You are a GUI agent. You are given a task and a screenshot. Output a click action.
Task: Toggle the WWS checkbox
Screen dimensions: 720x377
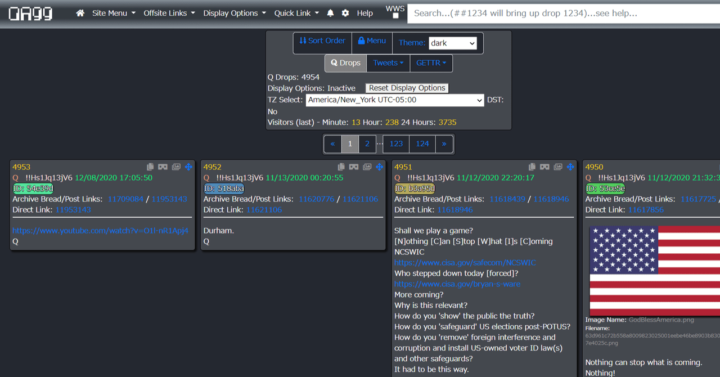coord(395,16)
